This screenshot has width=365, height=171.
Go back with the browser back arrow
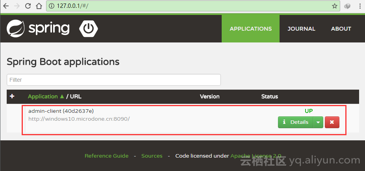[x=6, y=6]
